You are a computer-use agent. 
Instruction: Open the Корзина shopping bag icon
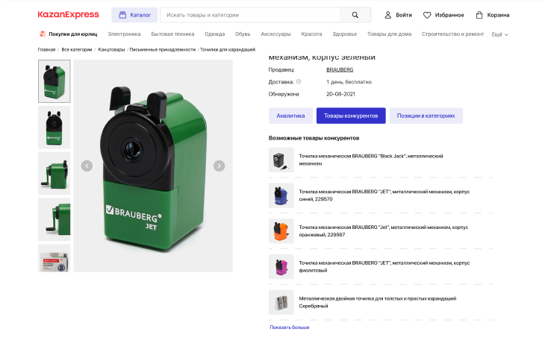[479, 15]
